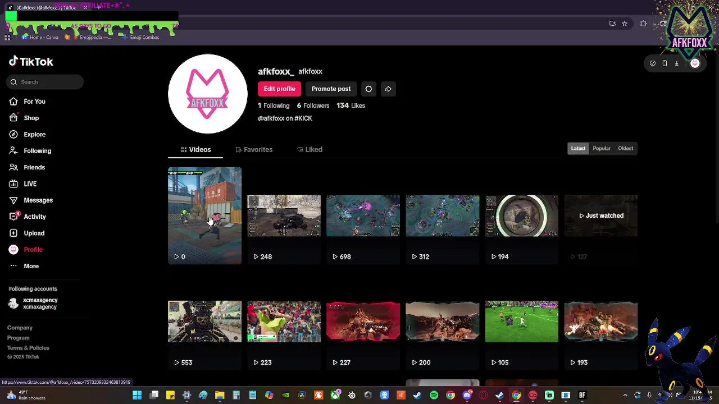Open the video with 200 views
719x404 pixels.
(443, 322)
